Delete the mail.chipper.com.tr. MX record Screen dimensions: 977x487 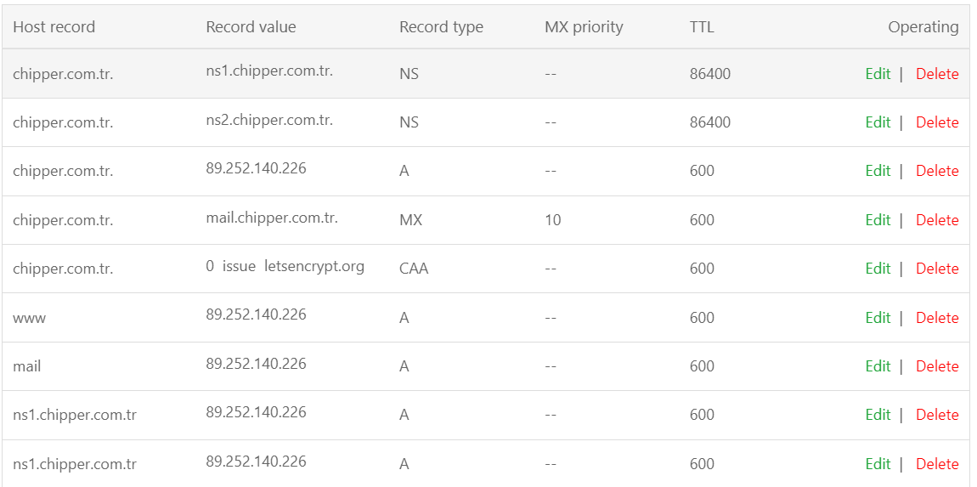pos(937,220)
